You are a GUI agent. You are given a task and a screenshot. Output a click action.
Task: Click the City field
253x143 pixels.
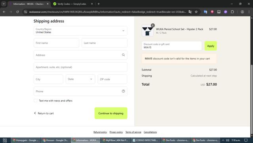point(48,79)
